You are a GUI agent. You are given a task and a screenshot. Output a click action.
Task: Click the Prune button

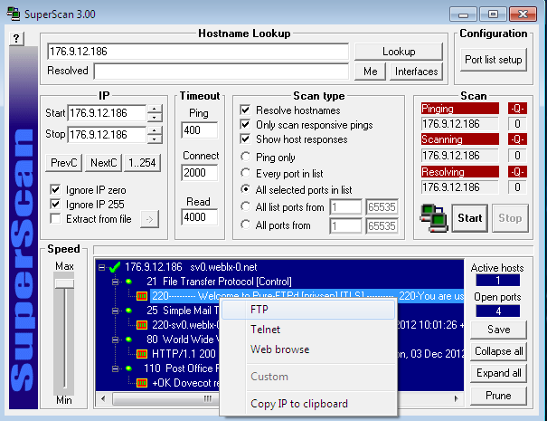(498, 396)
